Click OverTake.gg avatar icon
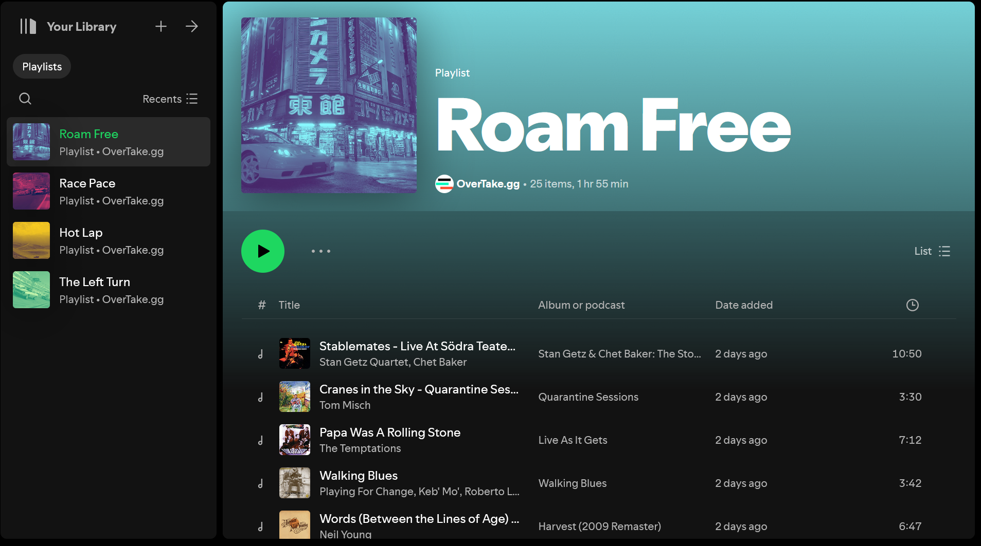 coord(444,184)
